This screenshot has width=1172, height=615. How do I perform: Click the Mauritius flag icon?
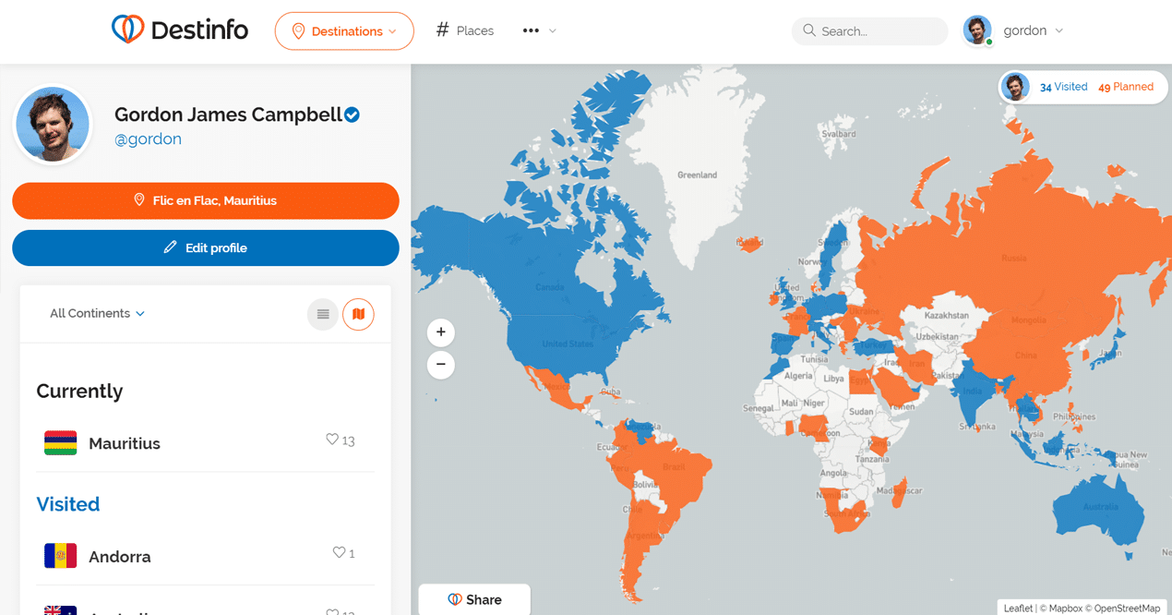click(x=61, y=443)
